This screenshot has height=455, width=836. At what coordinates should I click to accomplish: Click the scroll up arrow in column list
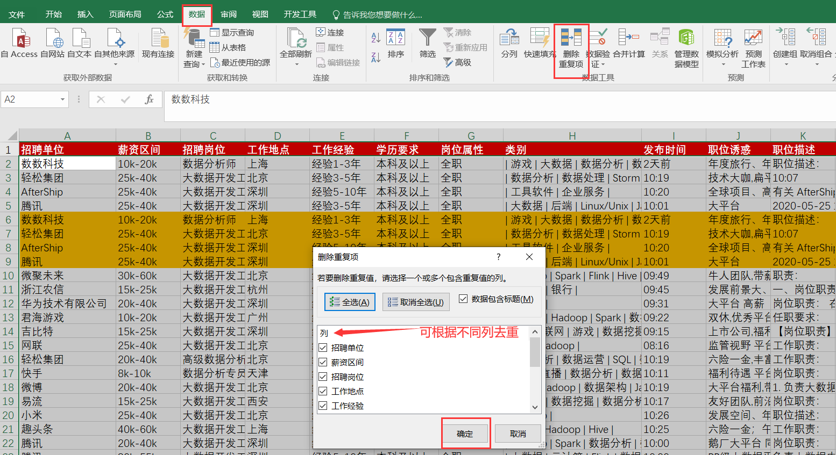click(535, 331)
